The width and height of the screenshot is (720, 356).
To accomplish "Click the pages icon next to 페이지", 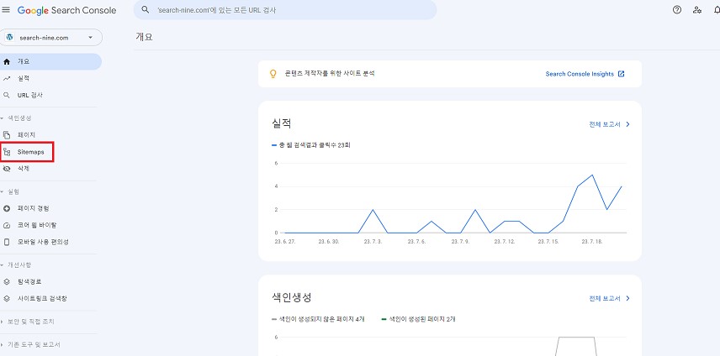I will (7, 135).
